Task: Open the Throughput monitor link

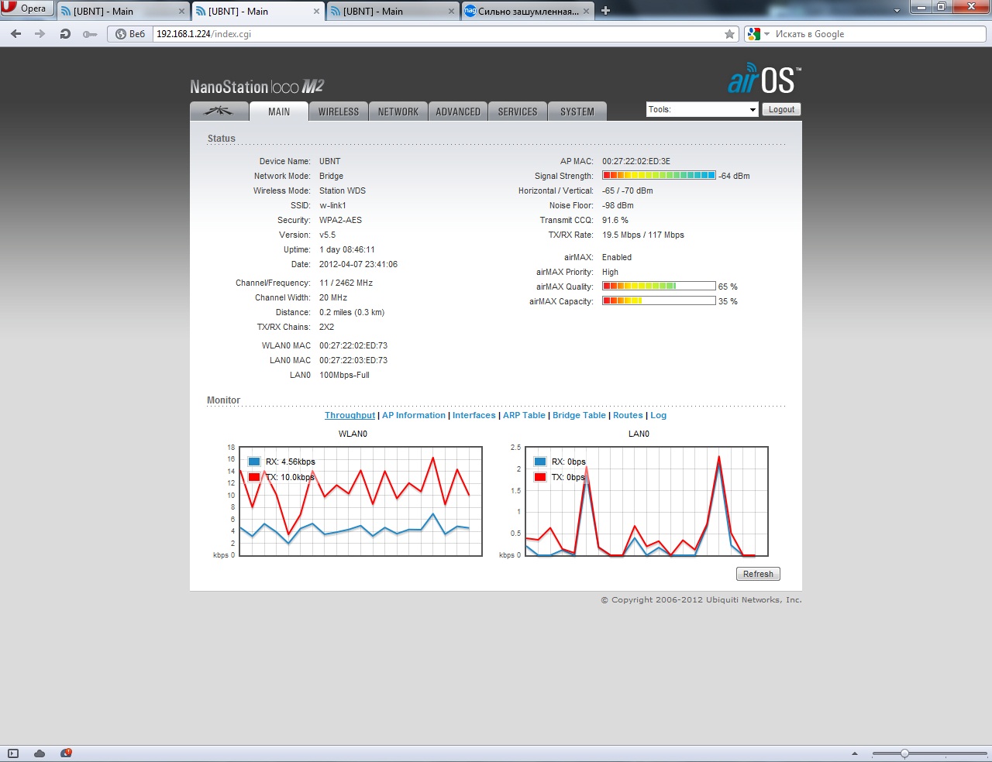Action: [x=350, y=415]
